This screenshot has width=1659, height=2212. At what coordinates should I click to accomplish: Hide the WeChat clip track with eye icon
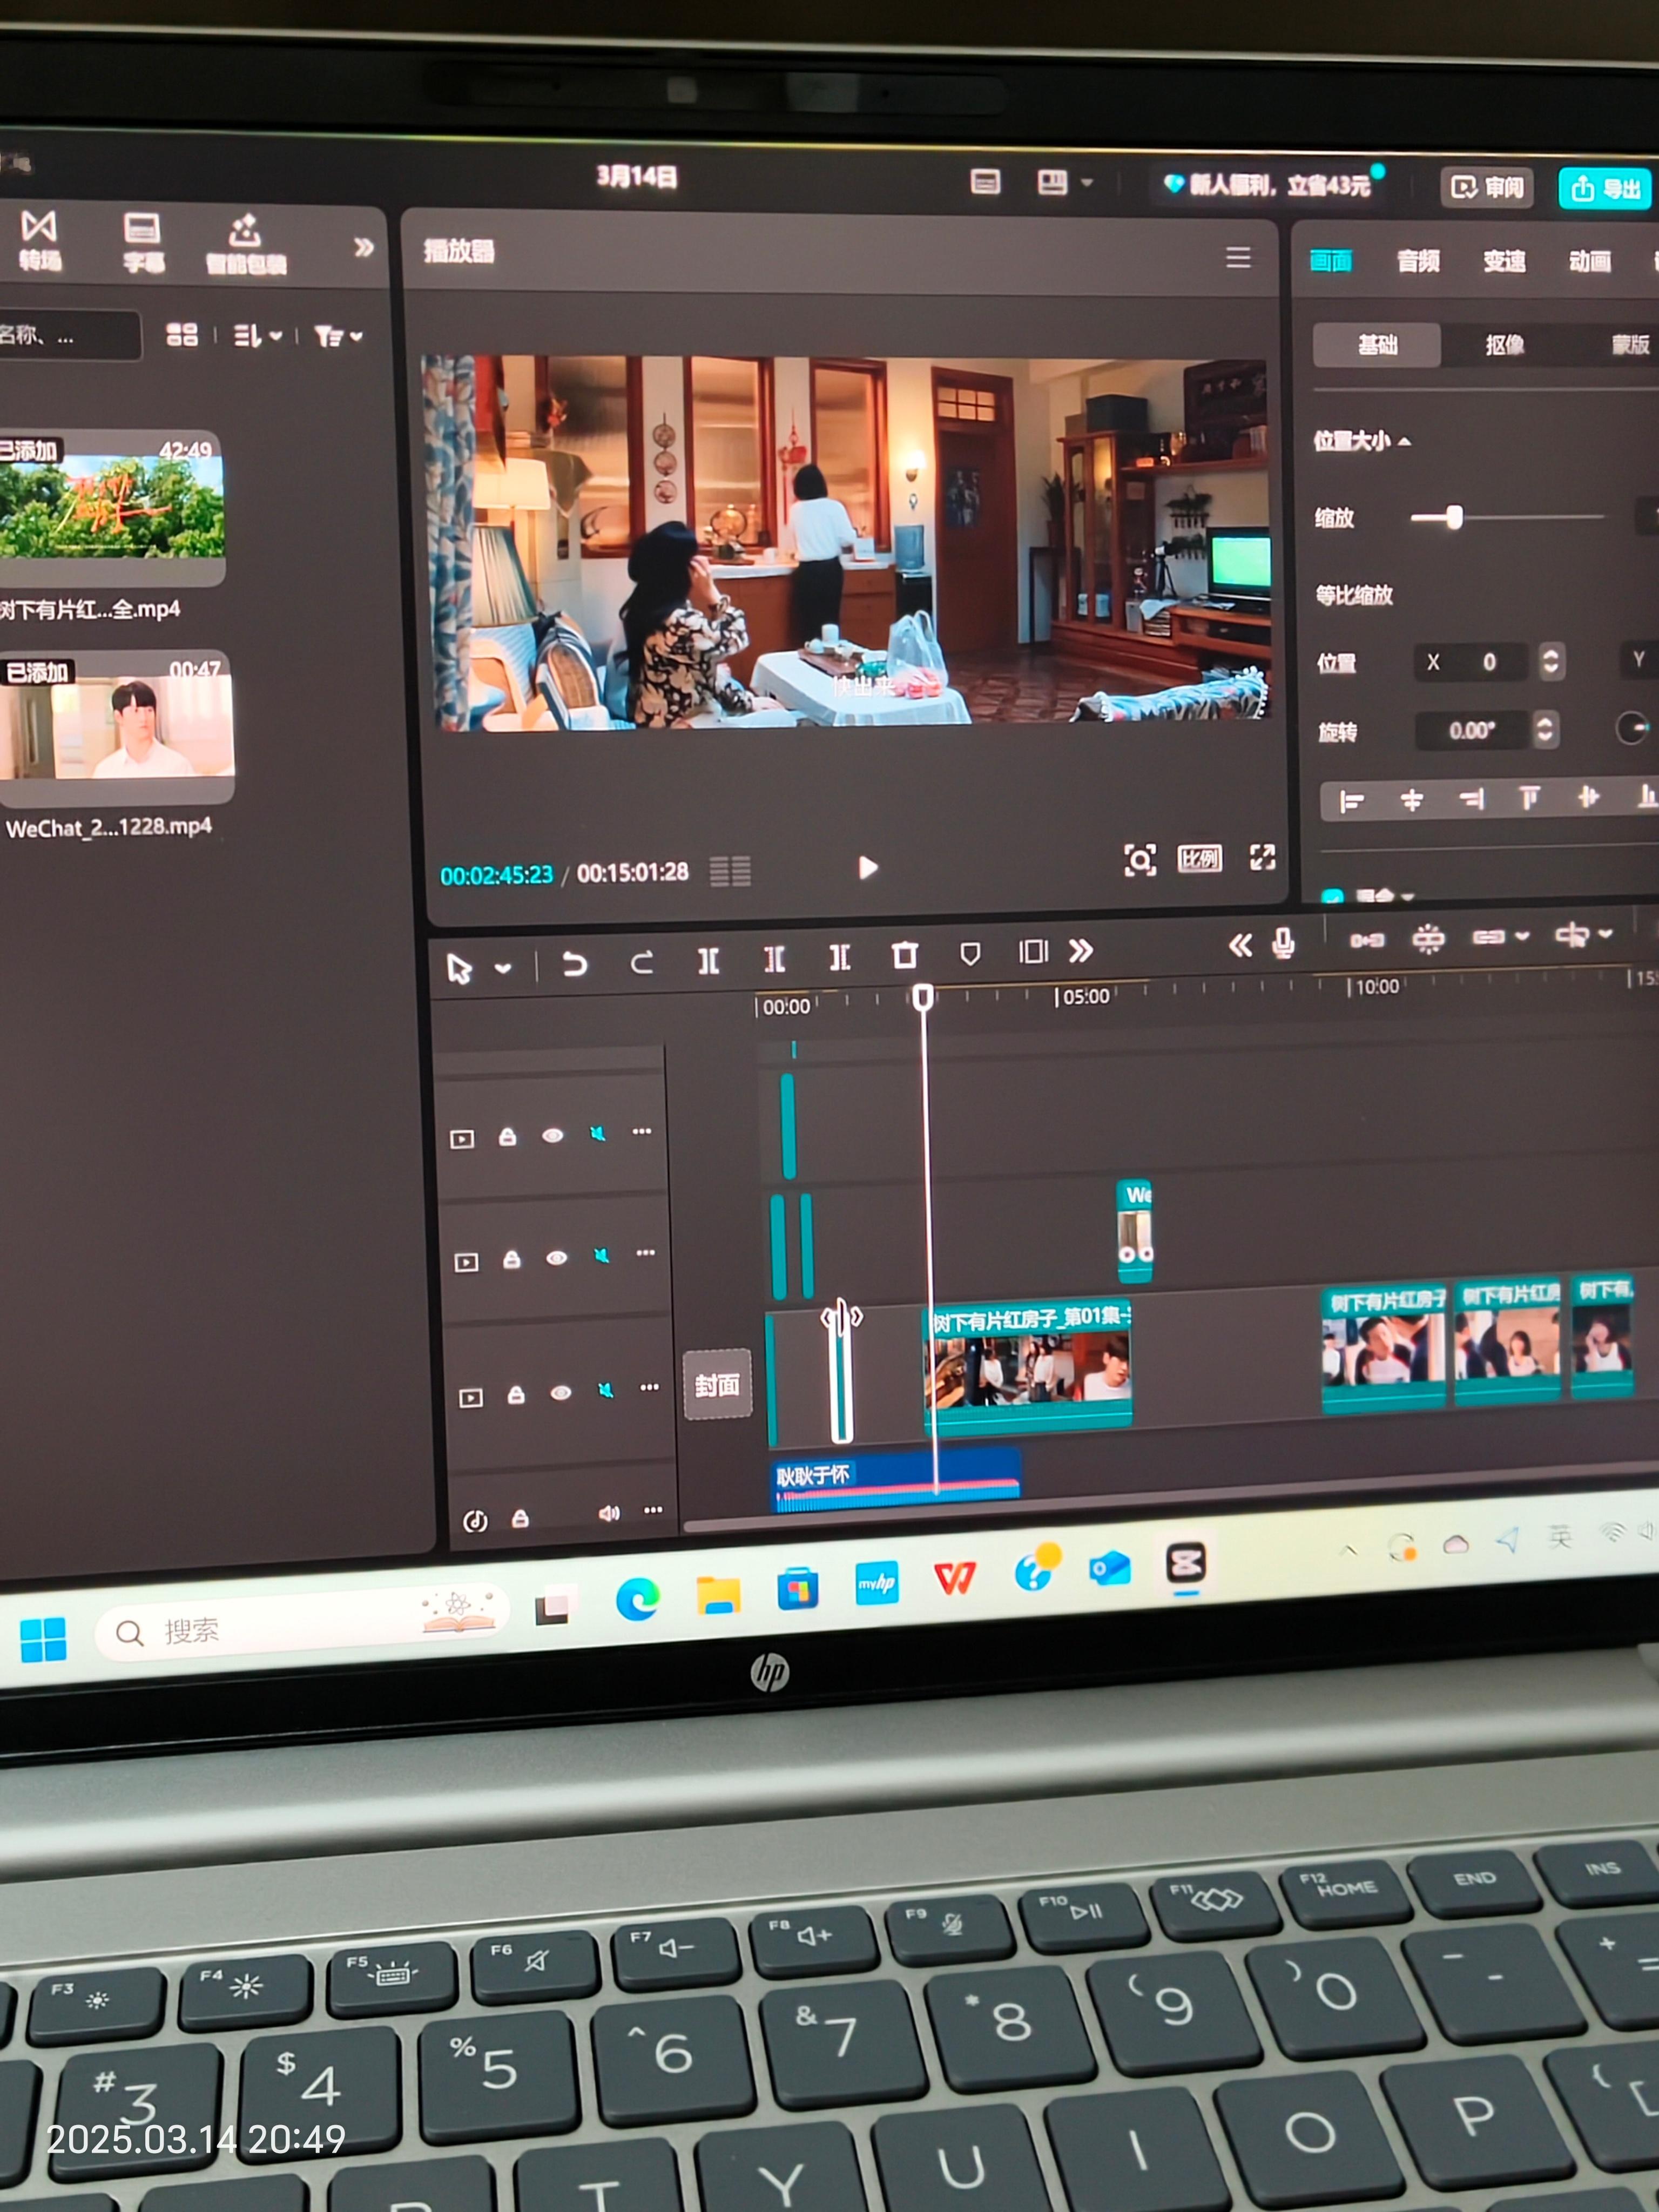pos(557,1257)
